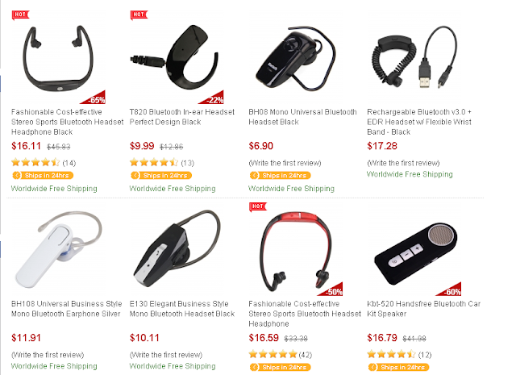Screen dimensions: 516x375
Task: Open the white BH108 silver earphone image
Action: (59, 249)
